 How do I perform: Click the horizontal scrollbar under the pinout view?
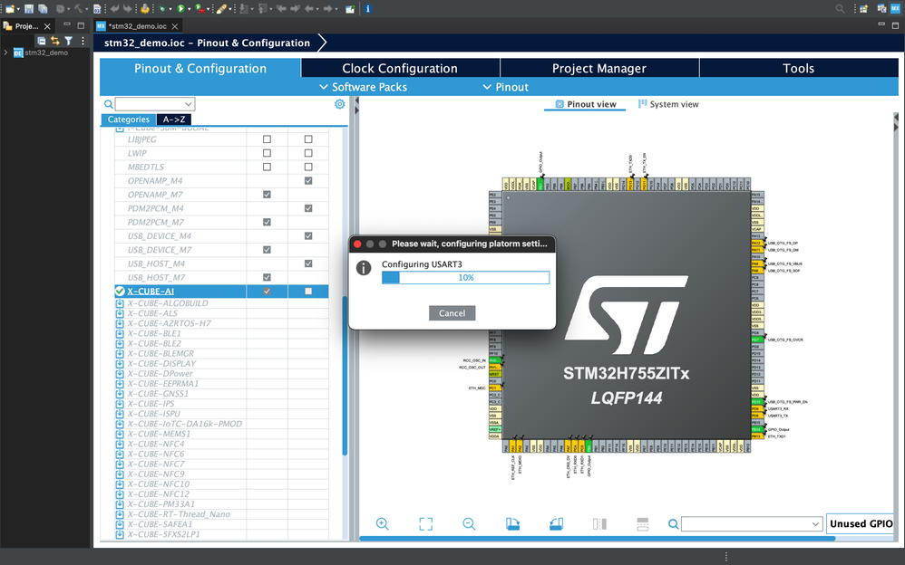tap(597, 539)
